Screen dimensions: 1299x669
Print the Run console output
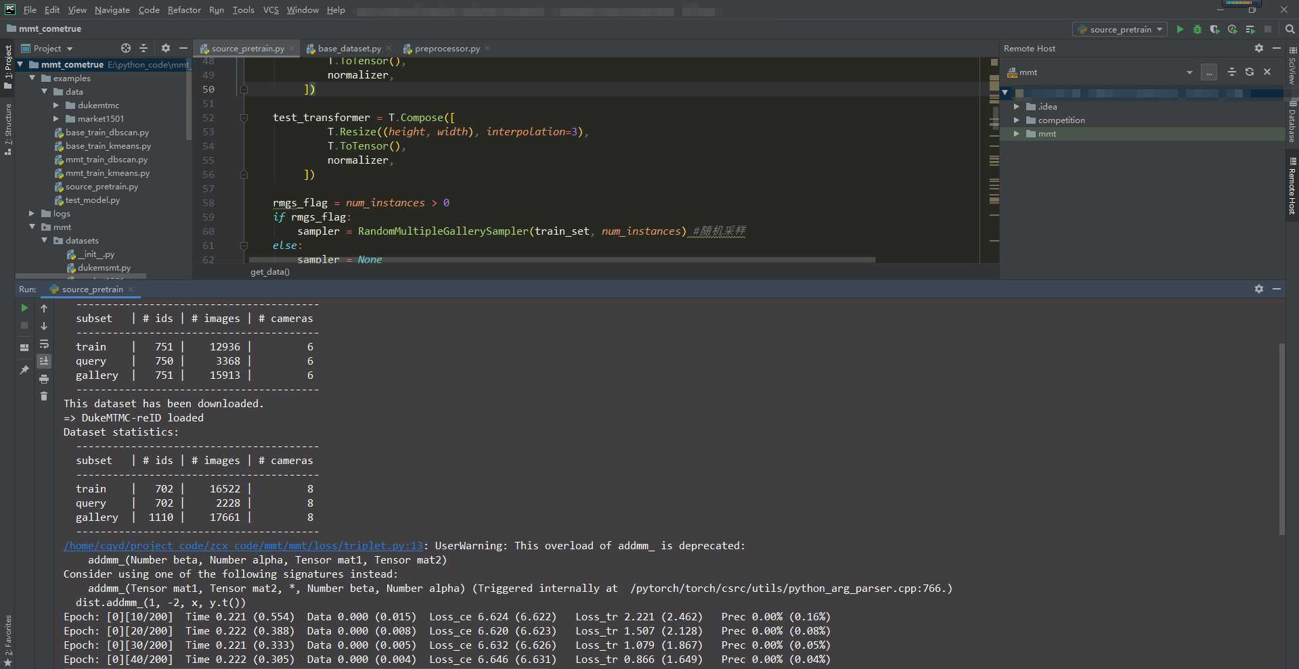[x=44, y=379]
